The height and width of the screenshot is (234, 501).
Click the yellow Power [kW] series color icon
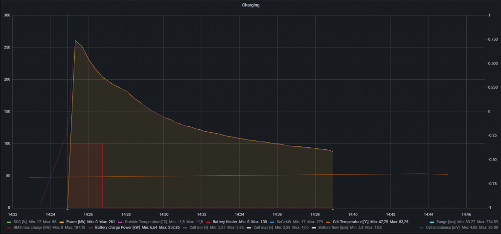pyautogui.click(x=62, y=222)
